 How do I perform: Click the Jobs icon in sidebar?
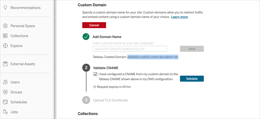point(5,112)
